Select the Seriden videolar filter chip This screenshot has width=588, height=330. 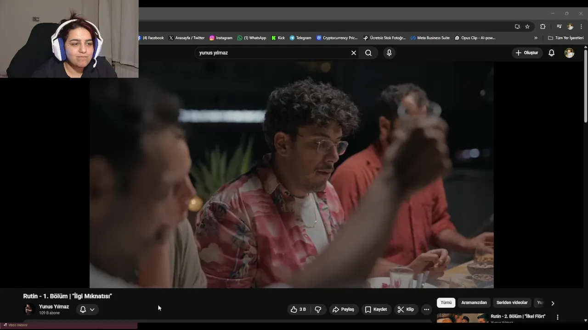(512, 302)
